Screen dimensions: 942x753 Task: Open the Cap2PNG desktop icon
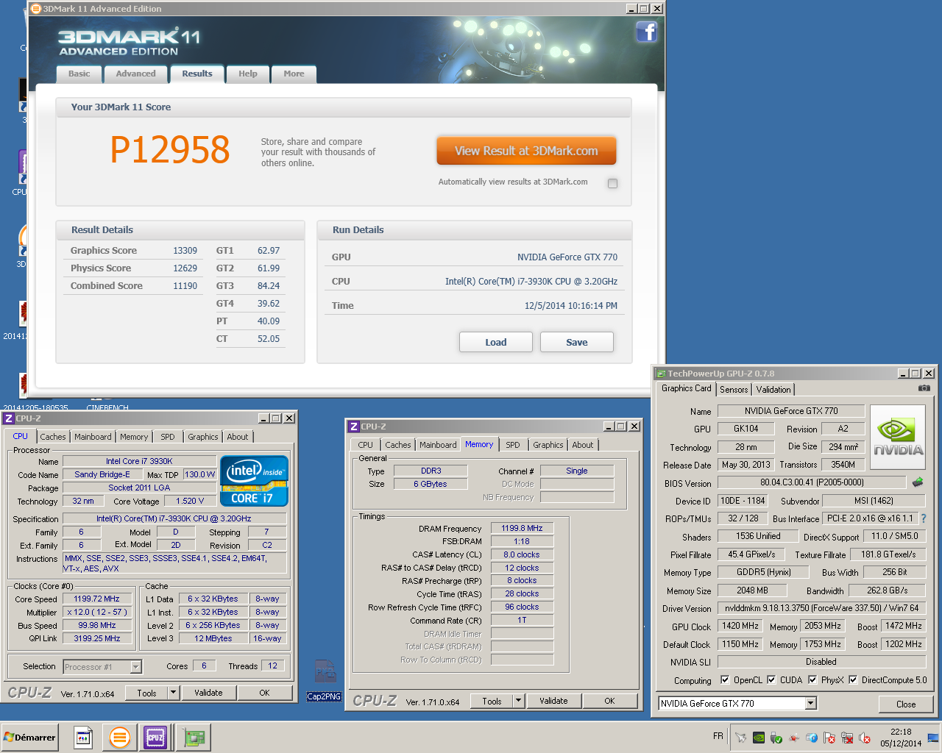325,679
